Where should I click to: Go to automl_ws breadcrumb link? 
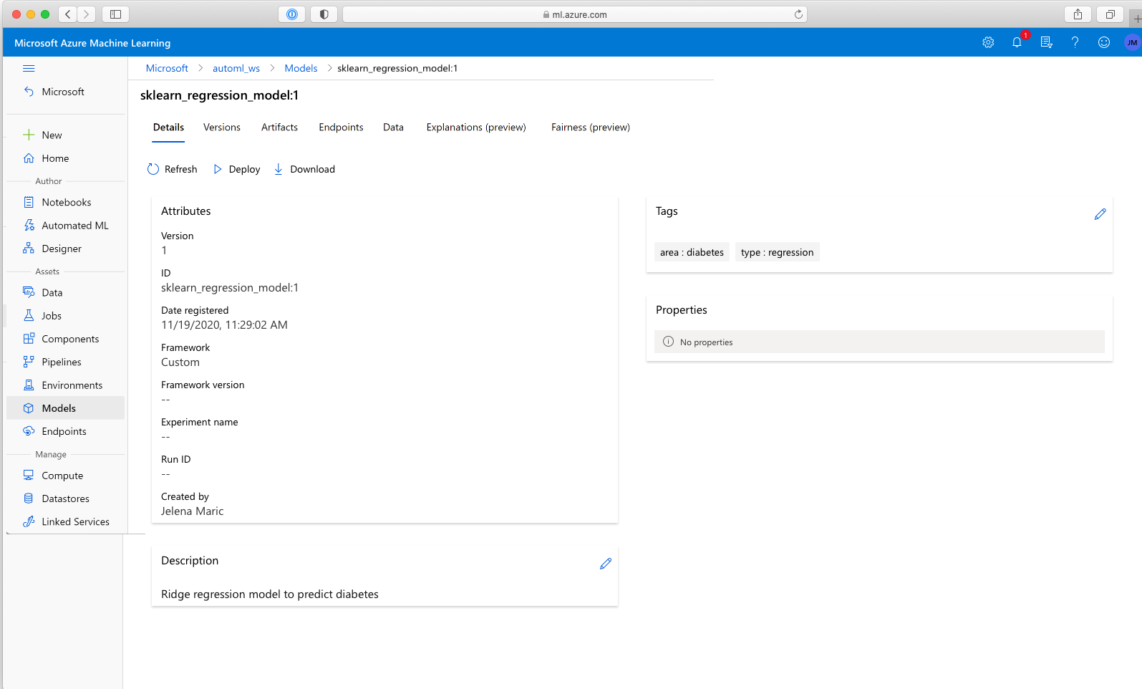coord(236,68)
